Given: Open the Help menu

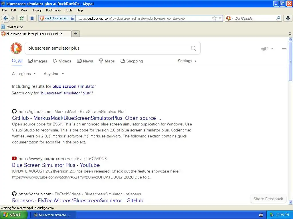Looking at the screenshot, I should point(80,10).
